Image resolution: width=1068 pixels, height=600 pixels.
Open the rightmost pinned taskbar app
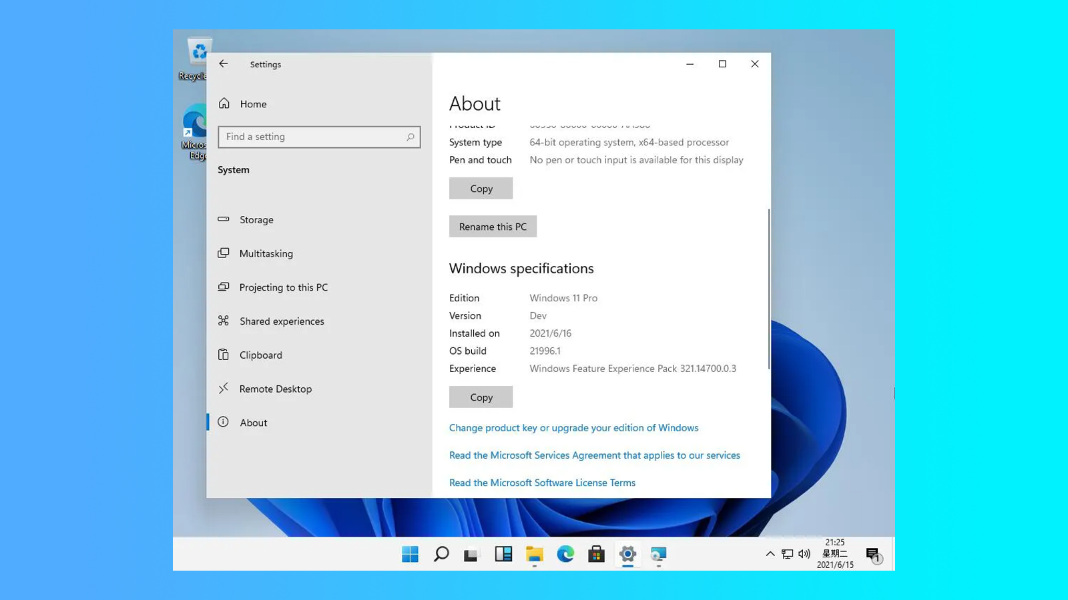click(658, 554)
